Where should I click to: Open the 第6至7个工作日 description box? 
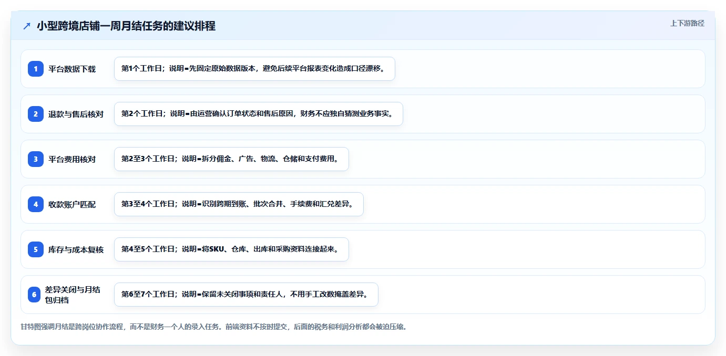[x=246, y=295]
